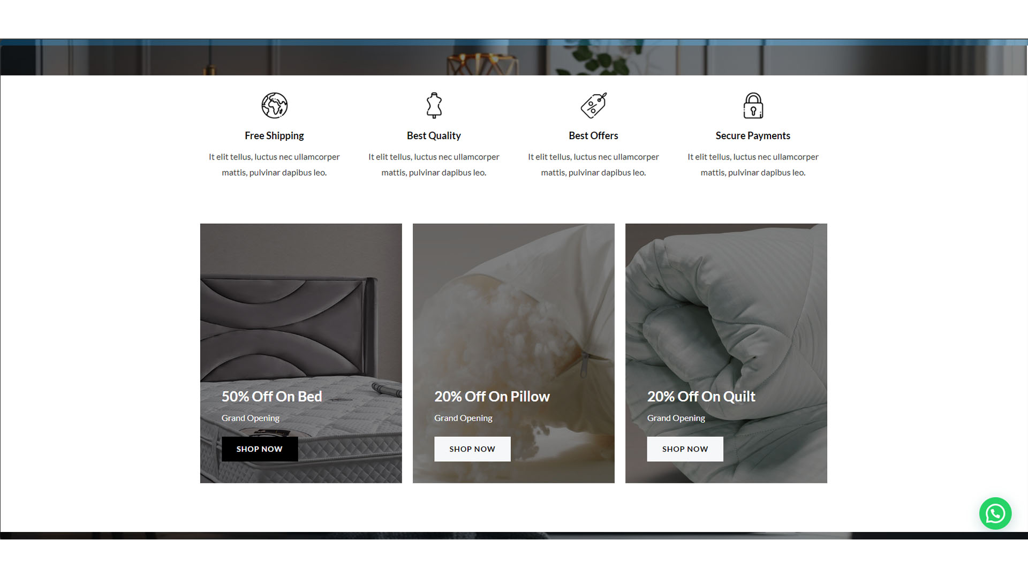Click the Shop Now button on Quilt banner

(685, 449)
